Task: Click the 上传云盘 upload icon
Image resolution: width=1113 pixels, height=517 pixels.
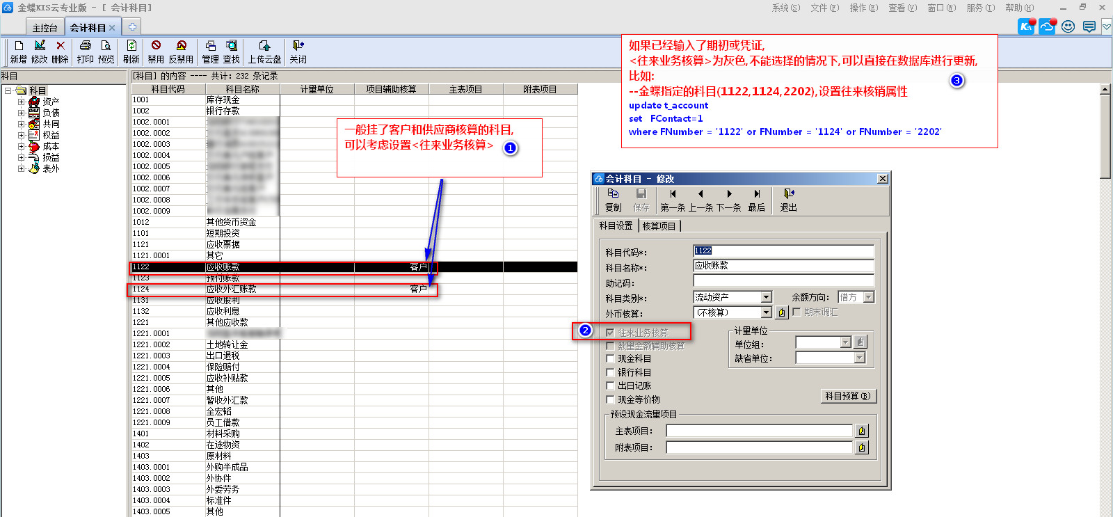Action: click(x=264, y=46)
